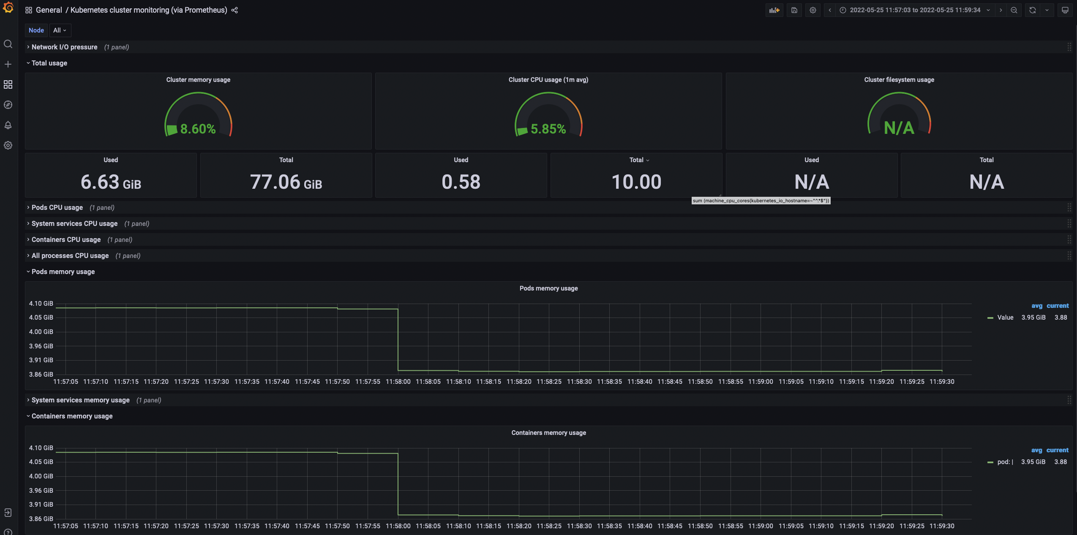Click the Add panel icon
1077x535 pixels.
(x=774, y=10)
